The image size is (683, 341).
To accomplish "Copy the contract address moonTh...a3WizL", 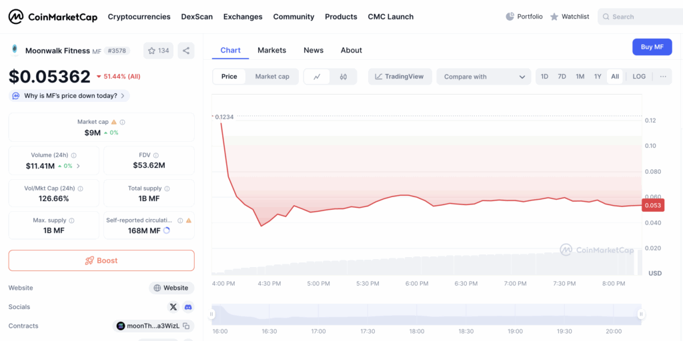I will pyautogui.click(x=187, y=326).
